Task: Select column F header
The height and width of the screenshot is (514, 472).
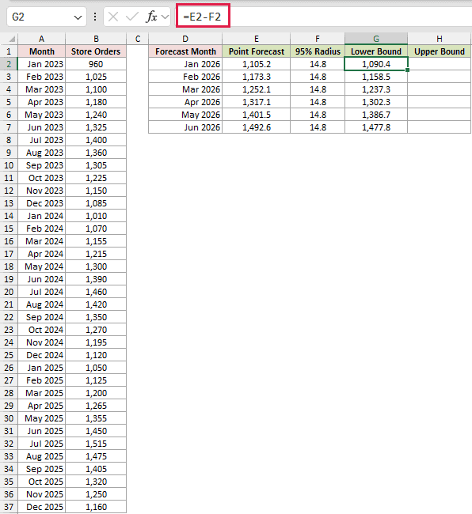Action: 318,39
